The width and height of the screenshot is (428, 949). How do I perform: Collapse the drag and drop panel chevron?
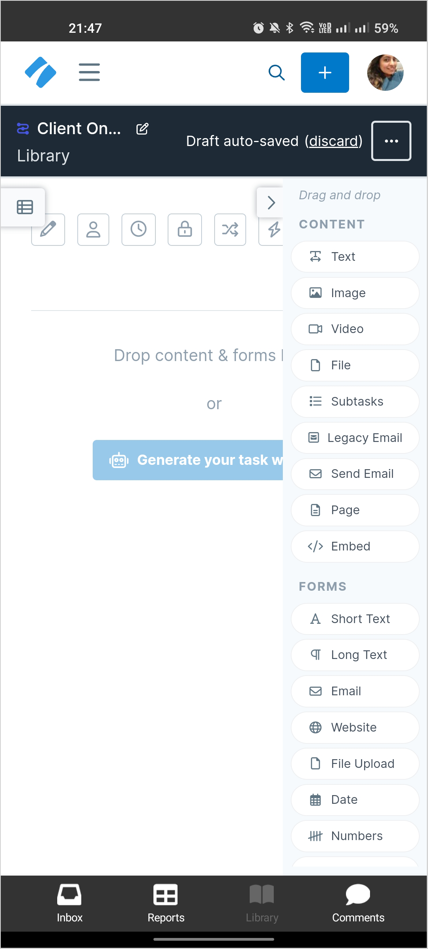pos(271,202)
